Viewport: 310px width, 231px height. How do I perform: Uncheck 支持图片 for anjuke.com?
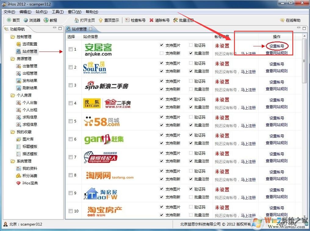click(x=161, y=45)
